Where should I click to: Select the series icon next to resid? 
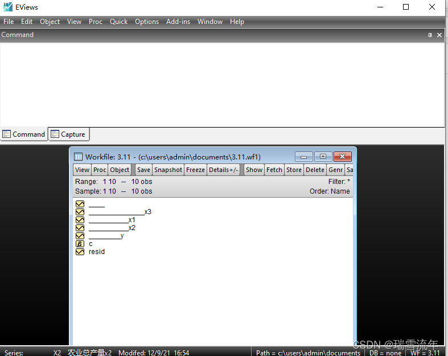tap(80, 252)
